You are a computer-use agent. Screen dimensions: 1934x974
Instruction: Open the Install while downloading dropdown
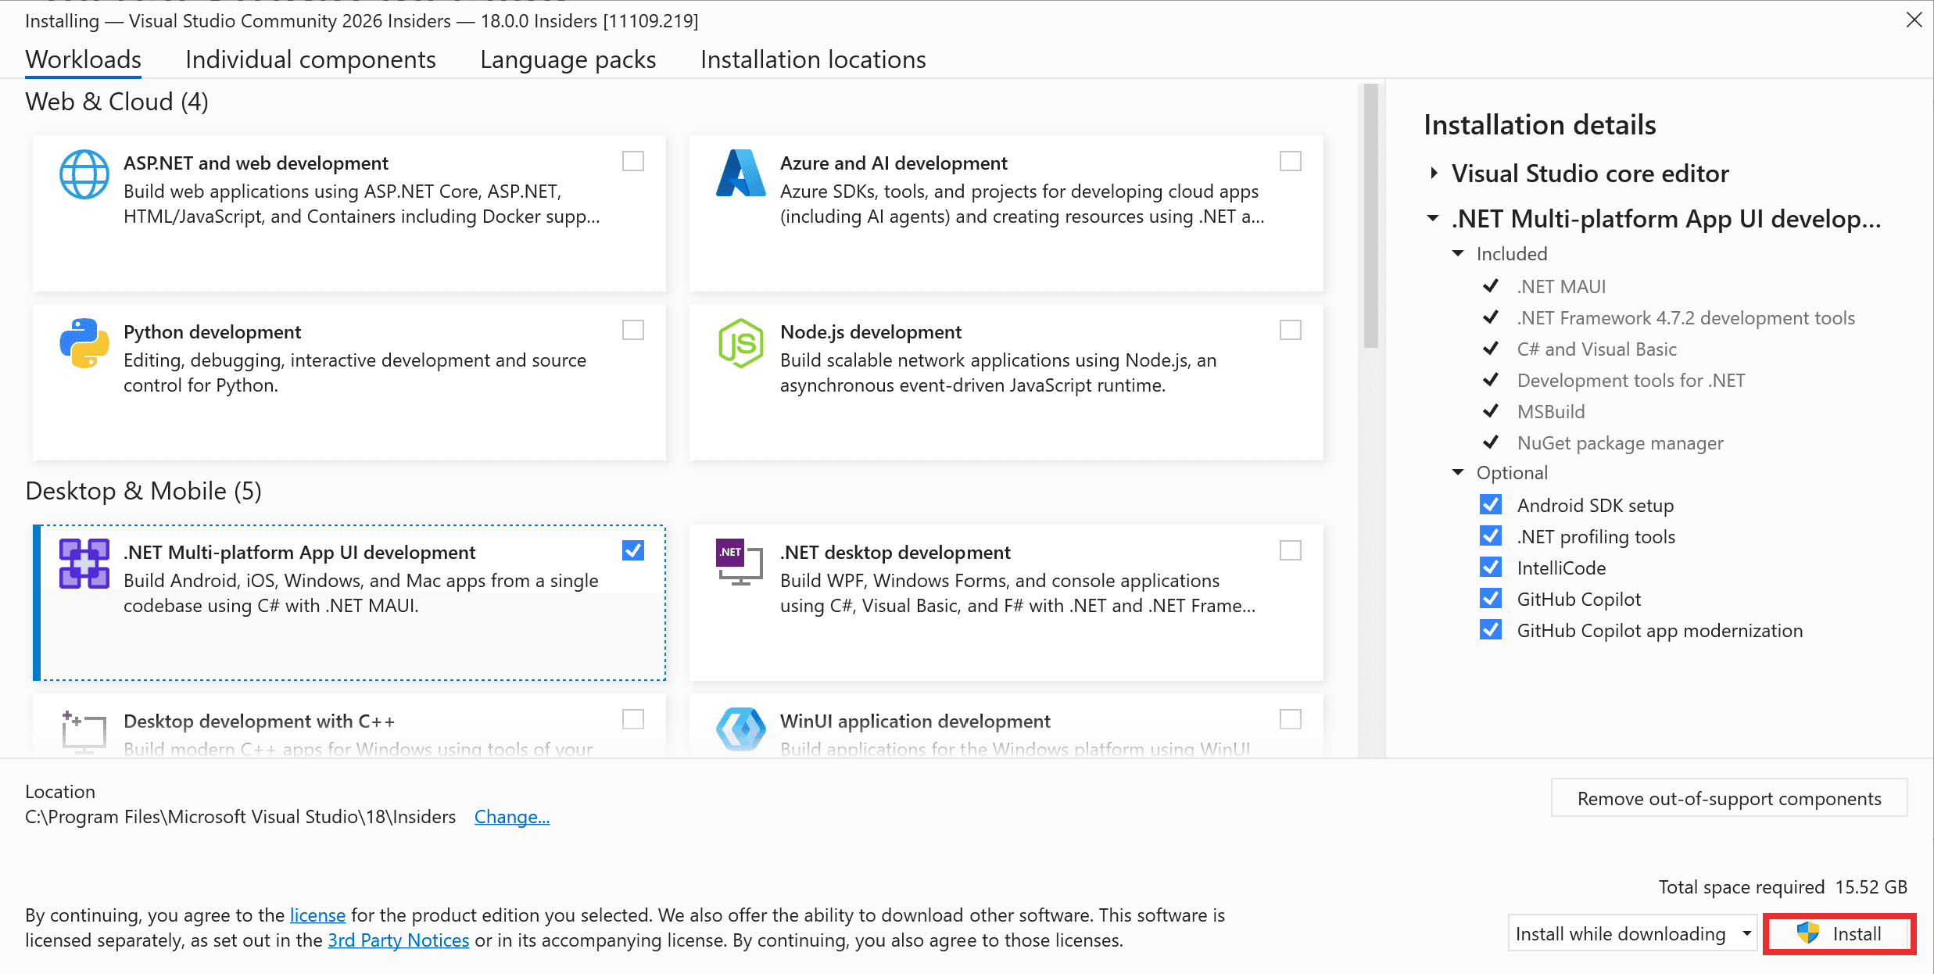coord(1632,933)
